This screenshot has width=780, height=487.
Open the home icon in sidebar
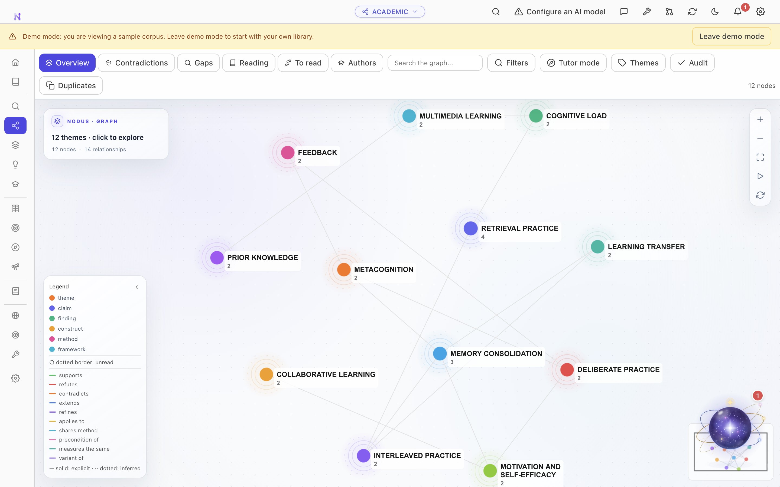coord(15,62)
